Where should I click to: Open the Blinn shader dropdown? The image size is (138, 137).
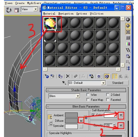point(64,96)
